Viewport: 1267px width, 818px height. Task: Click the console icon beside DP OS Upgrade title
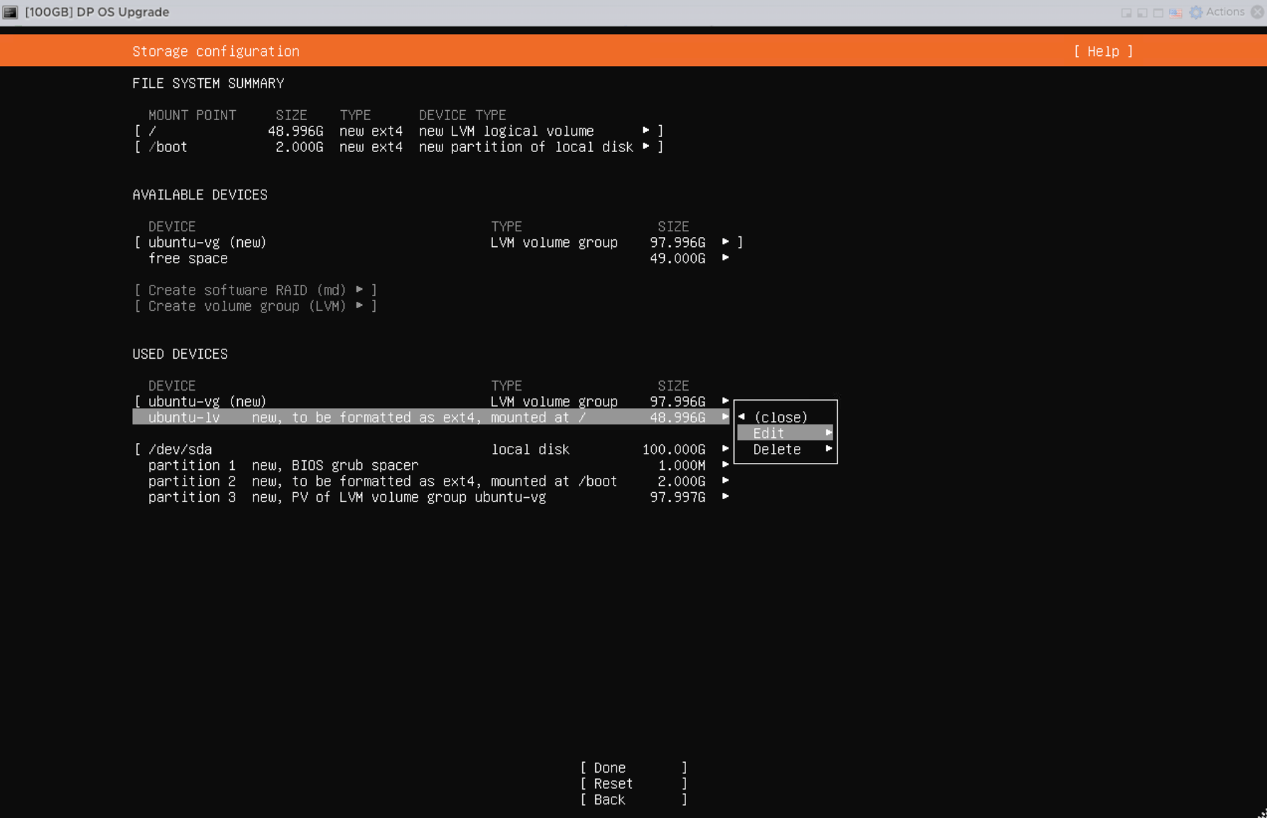(x=11, y=12)
